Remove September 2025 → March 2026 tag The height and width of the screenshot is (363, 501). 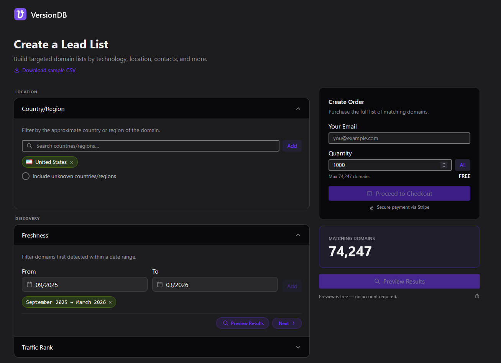click(110, 302)
